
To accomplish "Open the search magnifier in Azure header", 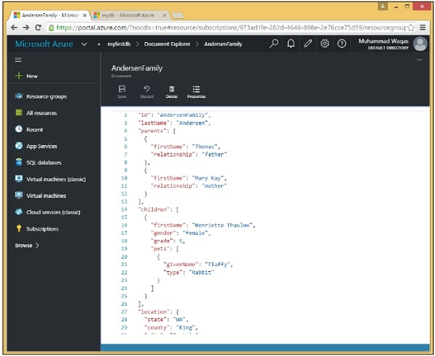I will [274, 44].
